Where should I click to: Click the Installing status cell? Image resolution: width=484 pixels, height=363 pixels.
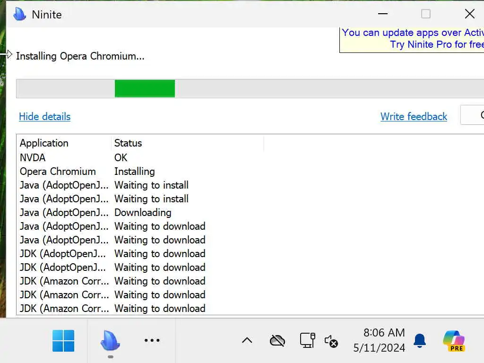(135, 172)
